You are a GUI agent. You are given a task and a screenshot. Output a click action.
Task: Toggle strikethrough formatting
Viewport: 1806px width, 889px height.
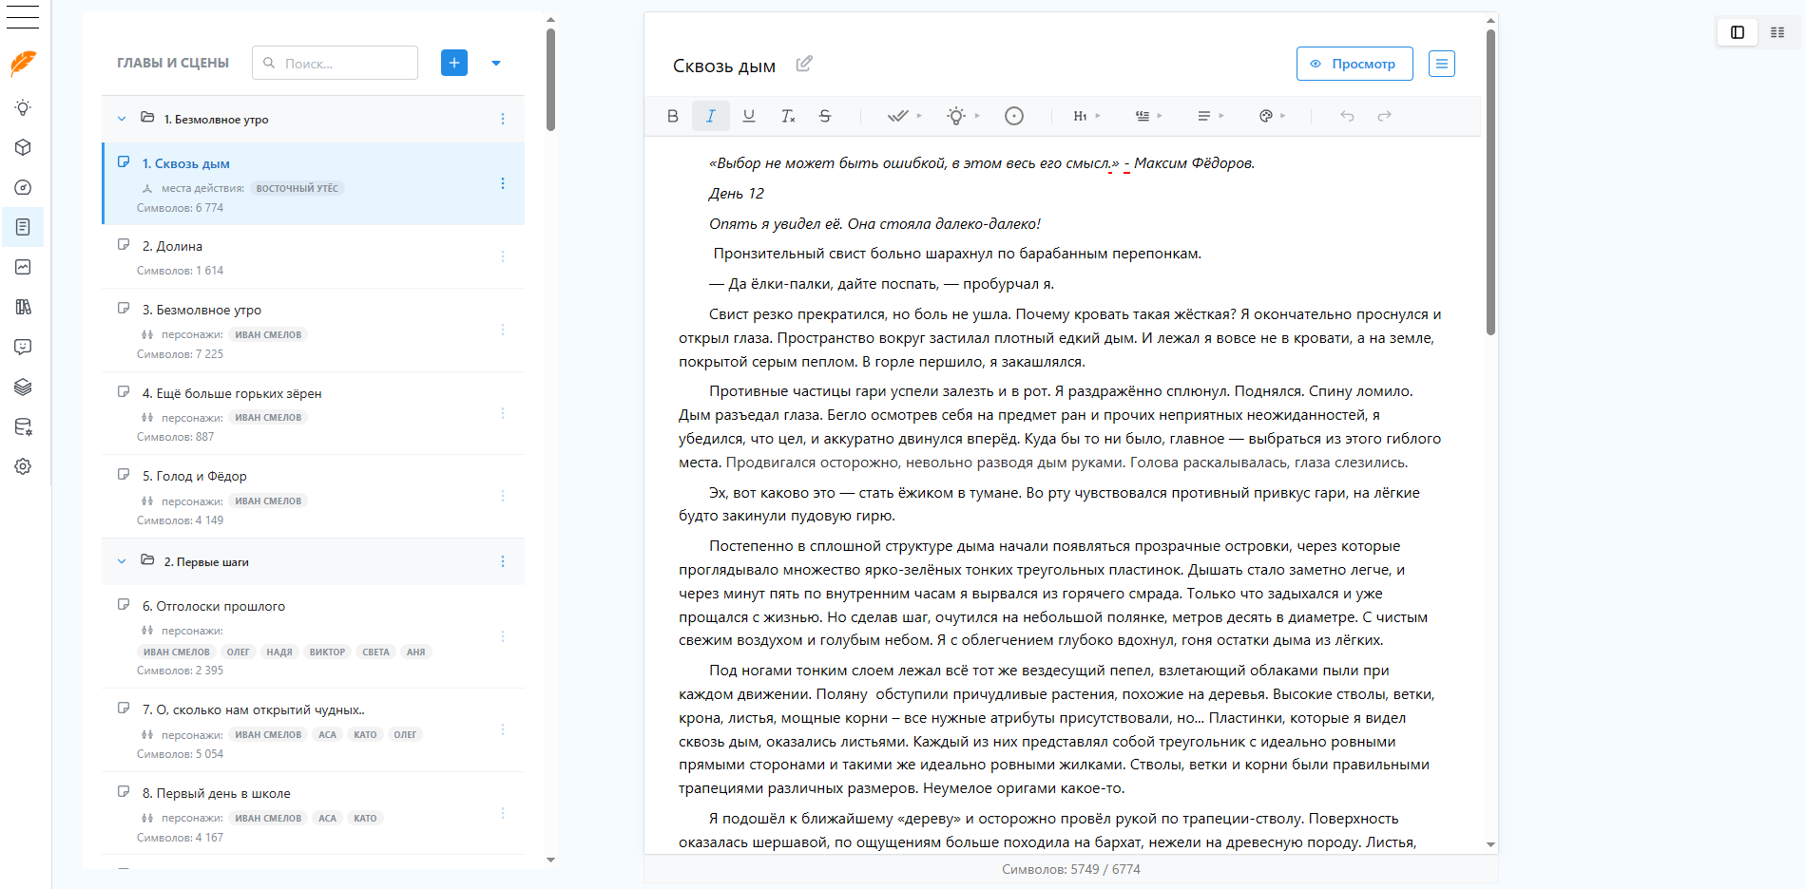coord(825,116)
